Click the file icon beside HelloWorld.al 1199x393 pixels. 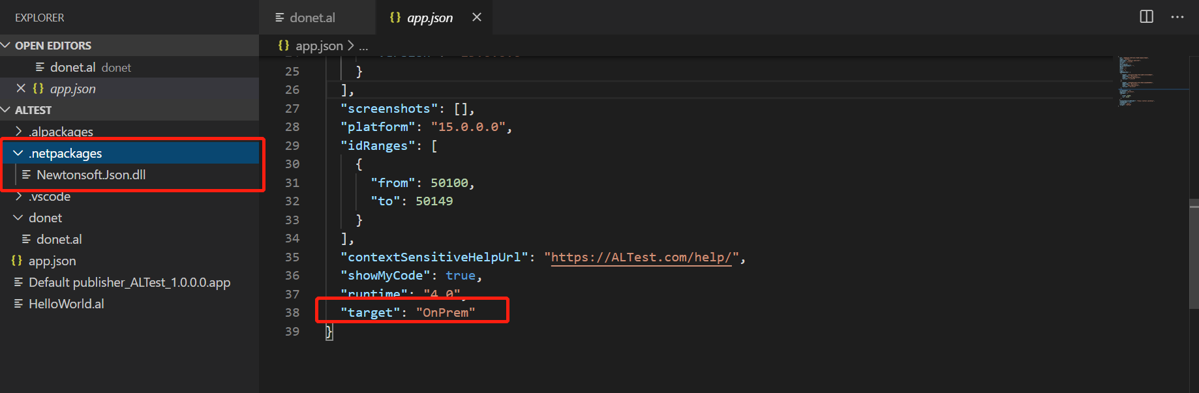click(19, 304)
